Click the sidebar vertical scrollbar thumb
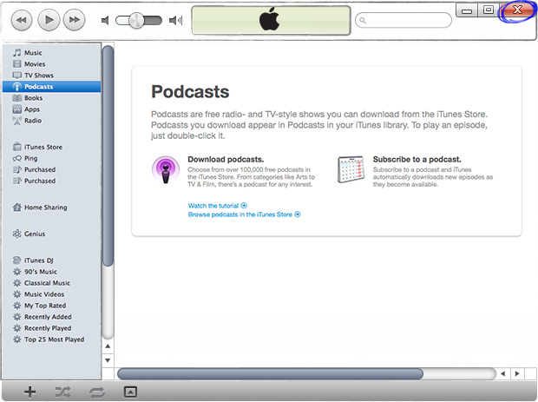This screenshot has width=538, height=402. tap(108, 156)
